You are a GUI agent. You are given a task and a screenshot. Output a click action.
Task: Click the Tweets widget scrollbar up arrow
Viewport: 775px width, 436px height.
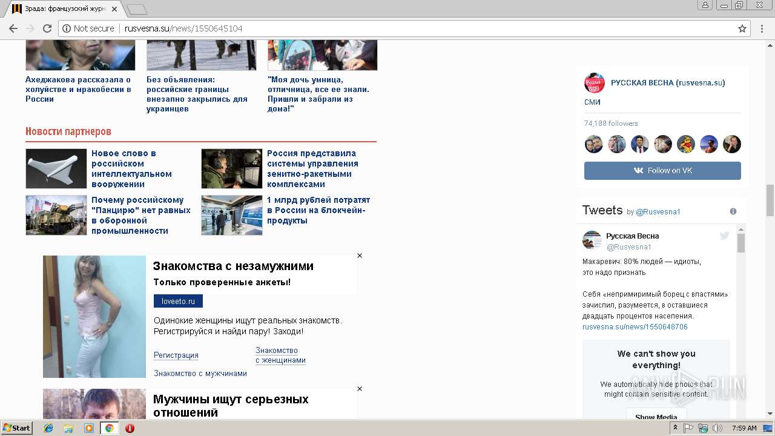click(741, 230)
